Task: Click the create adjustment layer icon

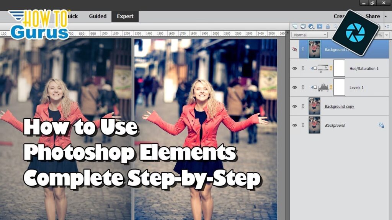Action: tap(311, 26)
